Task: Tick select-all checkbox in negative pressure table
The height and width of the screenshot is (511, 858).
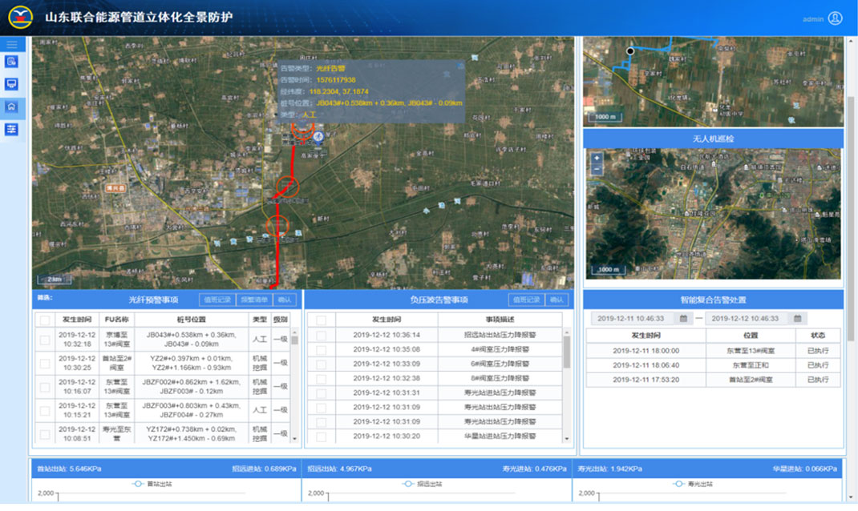Action: [x=321, y=320]
